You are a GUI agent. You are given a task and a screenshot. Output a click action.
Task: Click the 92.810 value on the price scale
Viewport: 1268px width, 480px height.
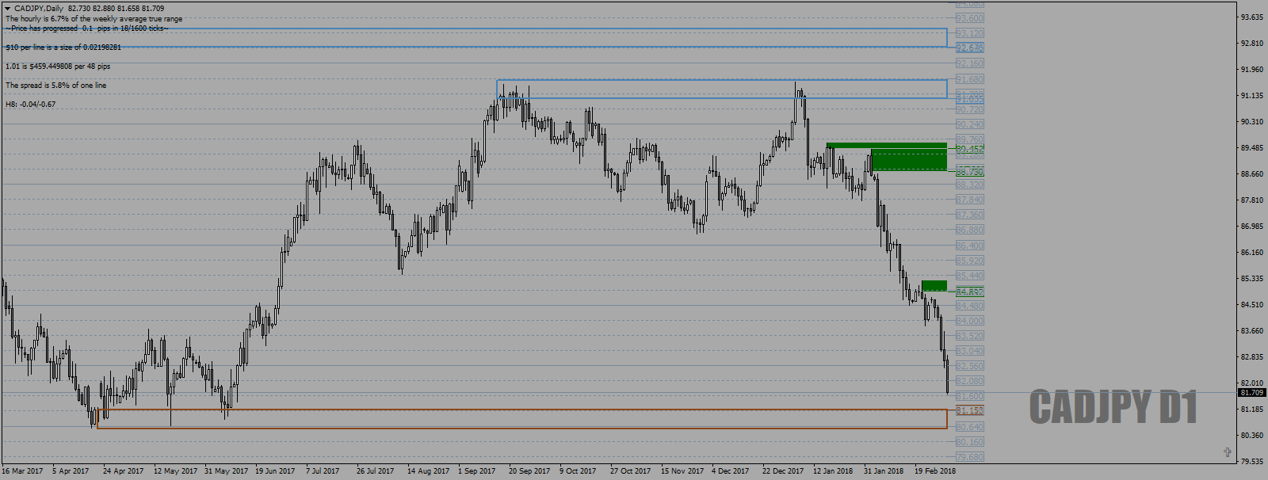point(1252,44)
